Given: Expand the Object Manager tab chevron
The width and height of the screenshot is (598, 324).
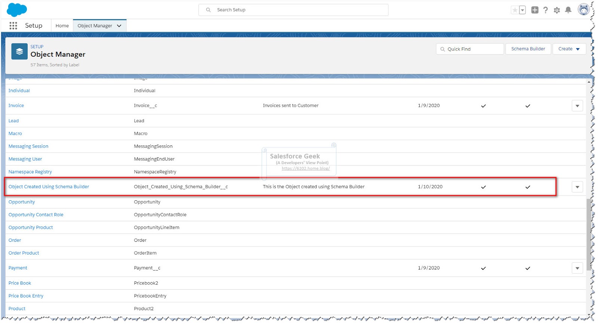Looking at the screenshot, I should click(x=119, y=26).
